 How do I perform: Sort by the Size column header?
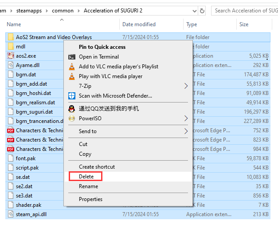(244, 24)
